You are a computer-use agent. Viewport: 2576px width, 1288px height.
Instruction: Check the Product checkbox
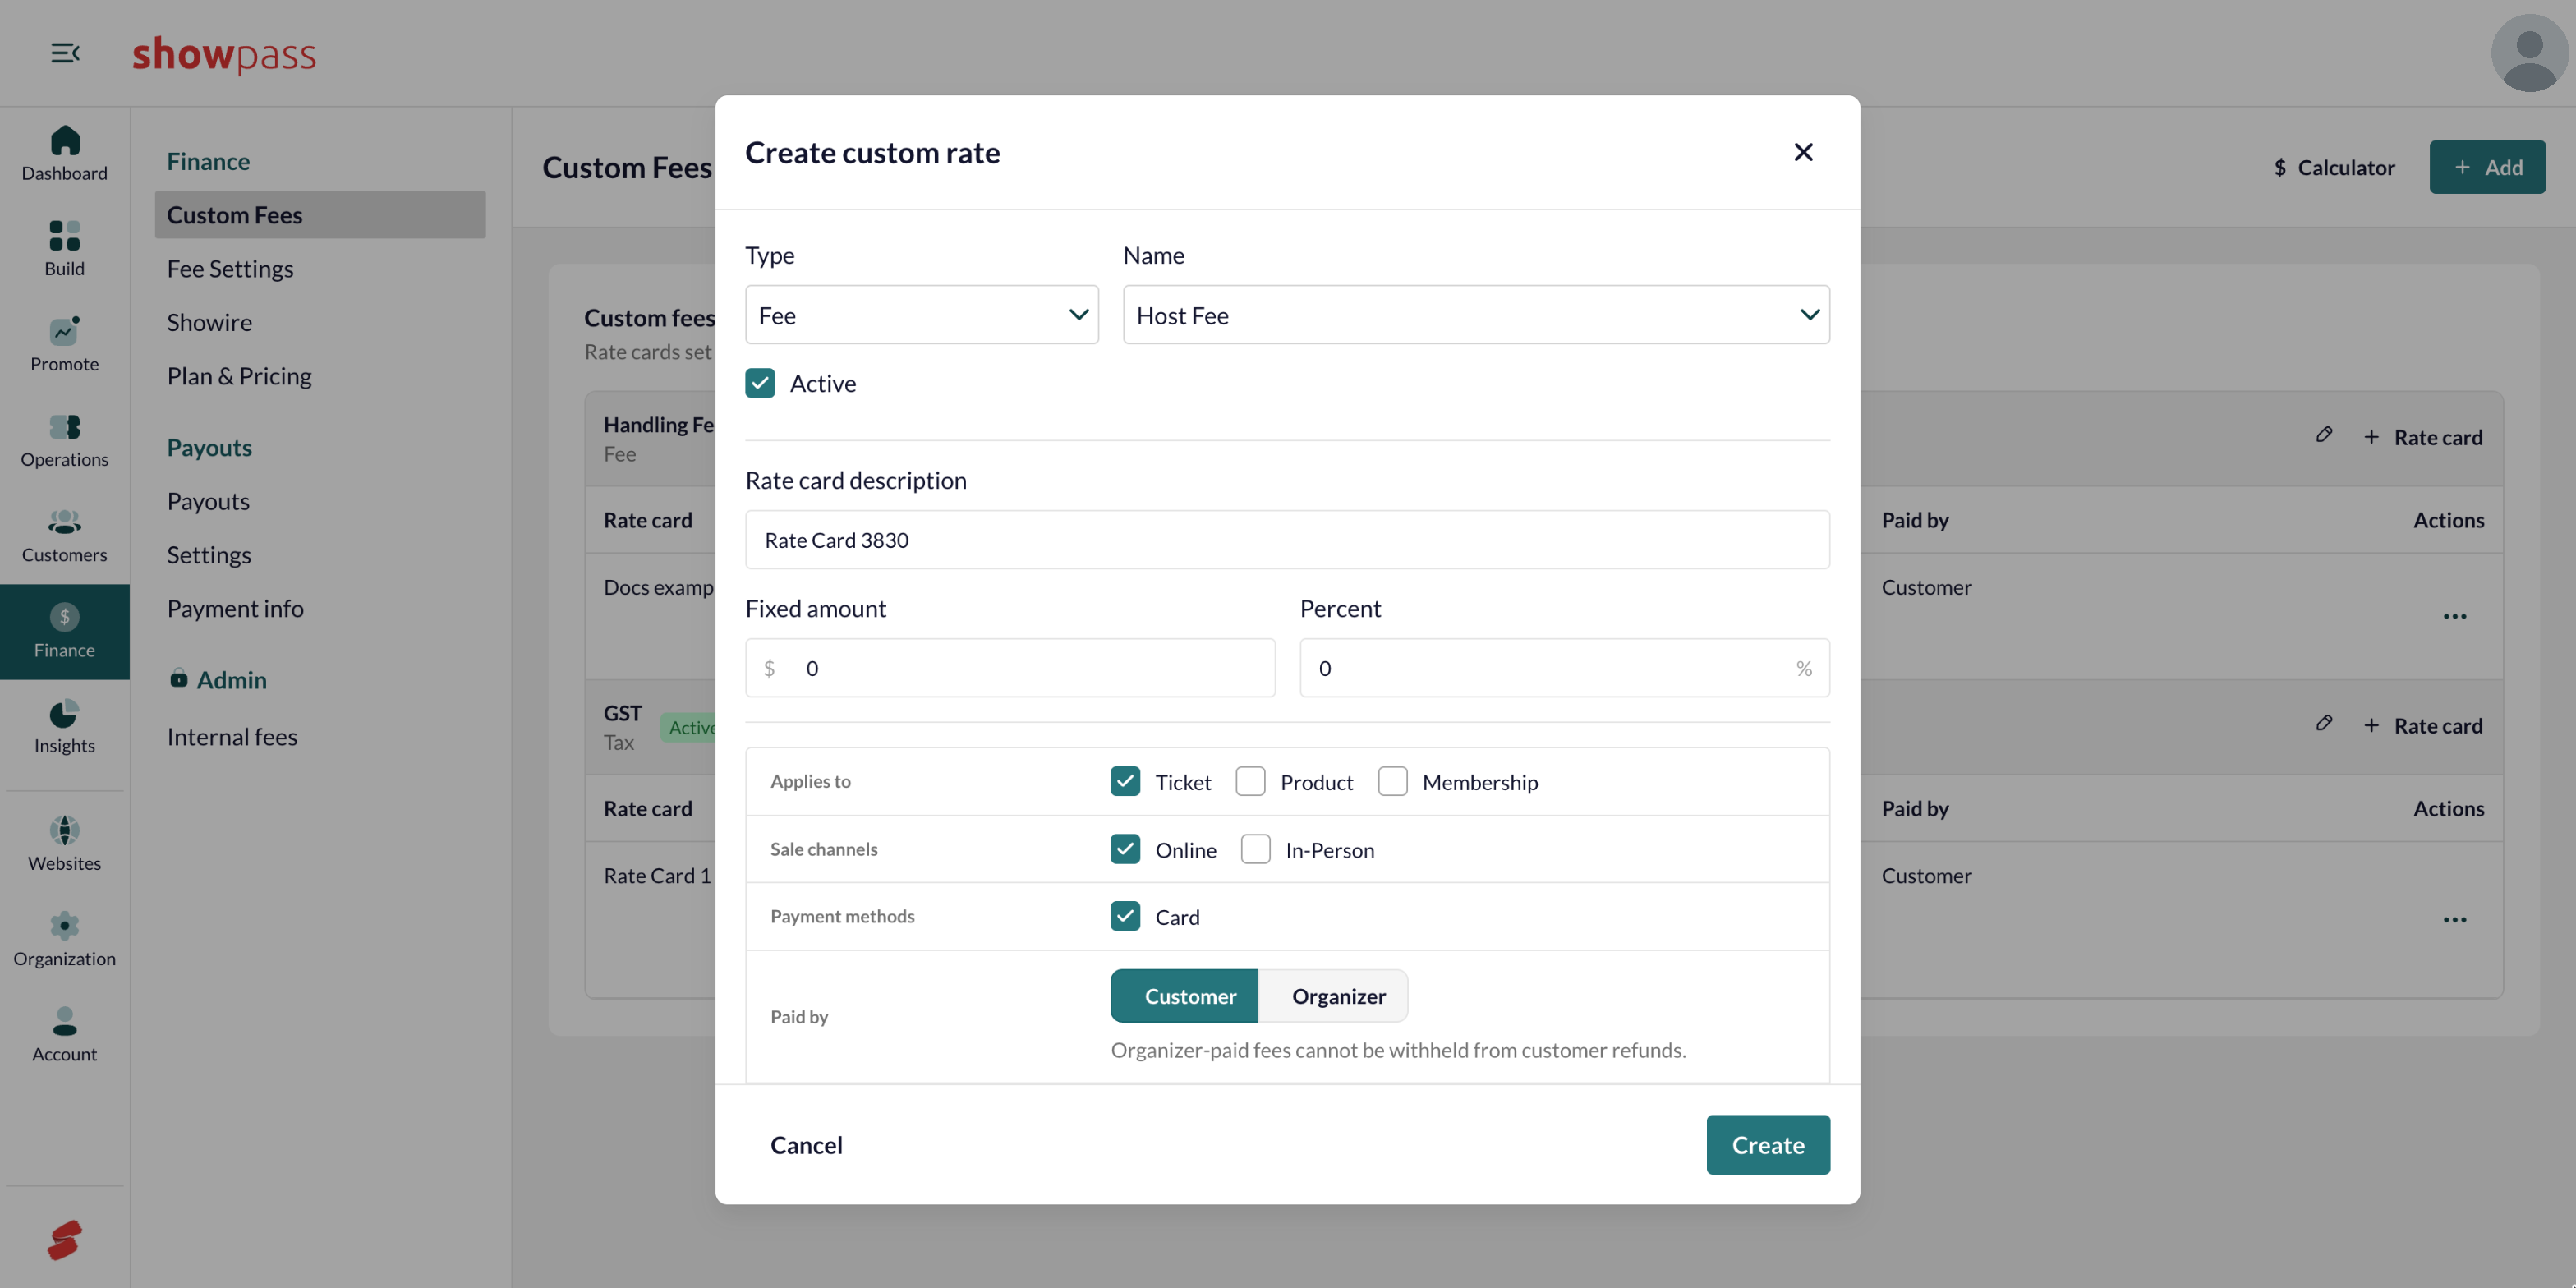click(x=1250, y=781)
